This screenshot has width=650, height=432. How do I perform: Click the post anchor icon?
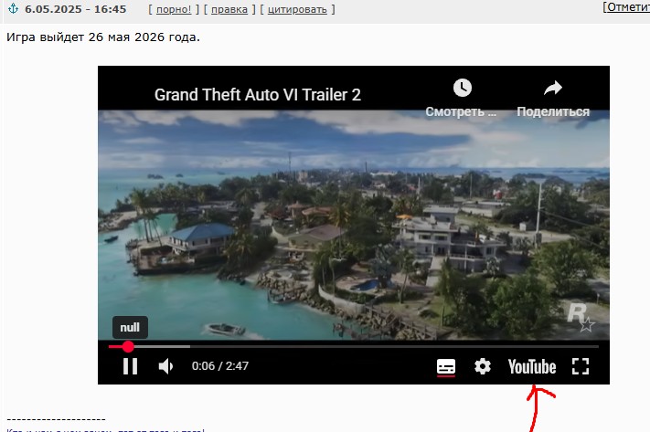tap(14, 8)
